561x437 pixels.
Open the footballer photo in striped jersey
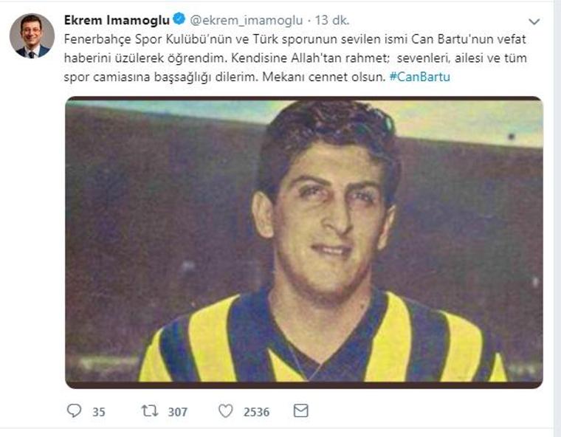tap(304, 242)
